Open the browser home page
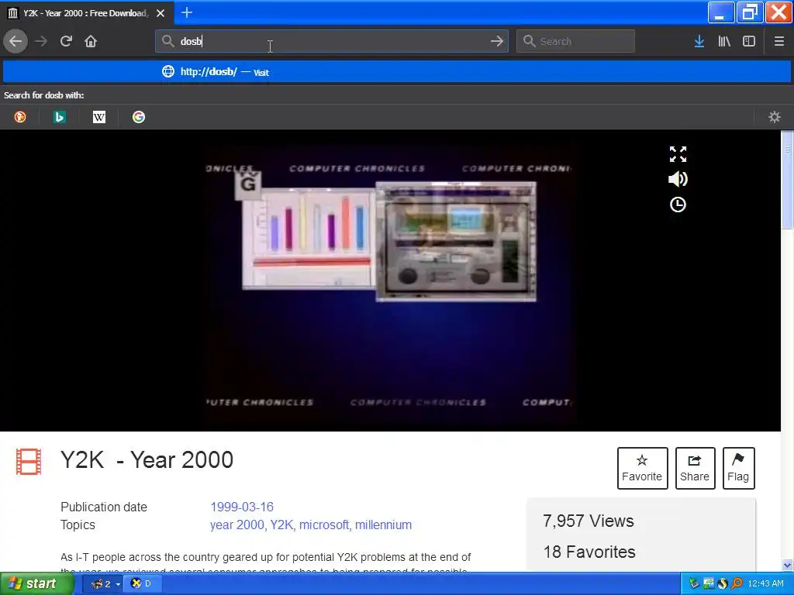This screenshot has width=794, height=595. click(91, 42)
